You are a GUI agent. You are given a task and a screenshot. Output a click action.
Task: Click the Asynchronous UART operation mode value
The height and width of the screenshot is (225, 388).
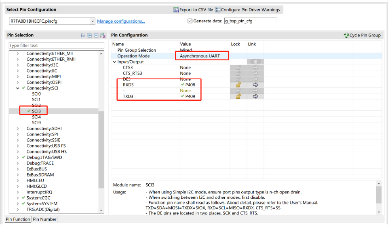pos(200,56)
